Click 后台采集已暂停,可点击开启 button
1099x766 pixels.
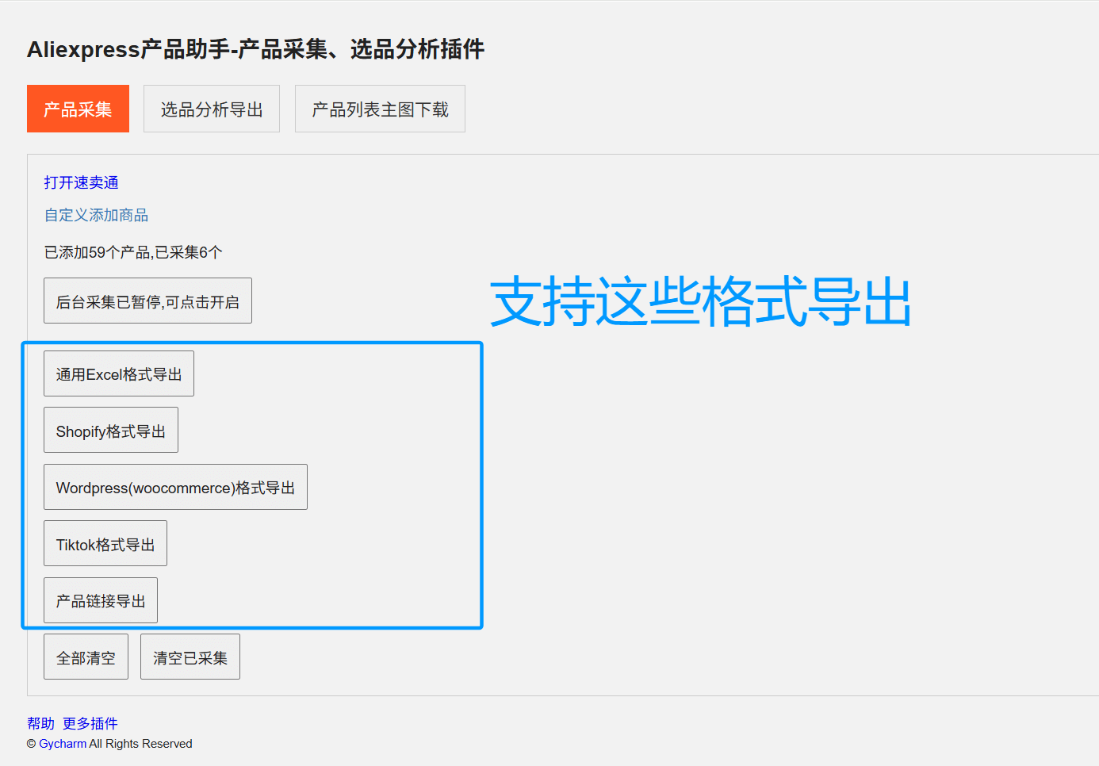click(147, 301)
